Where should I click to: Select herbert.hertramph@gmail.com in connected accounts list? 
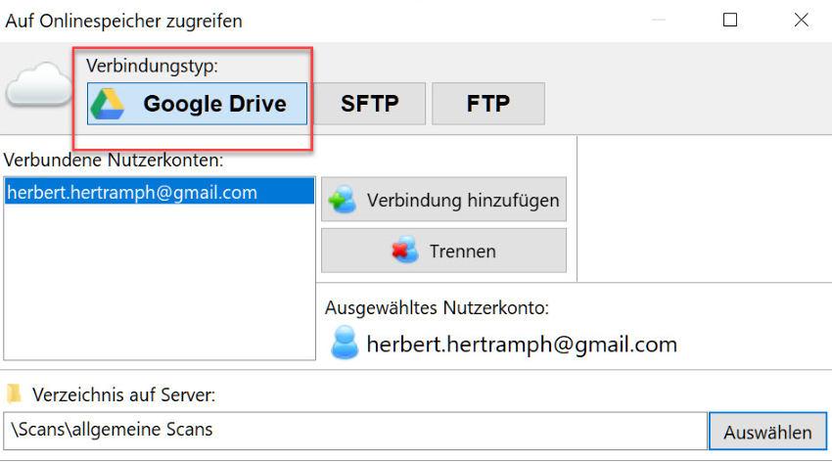pyautogui.click(x=160, y=192)
